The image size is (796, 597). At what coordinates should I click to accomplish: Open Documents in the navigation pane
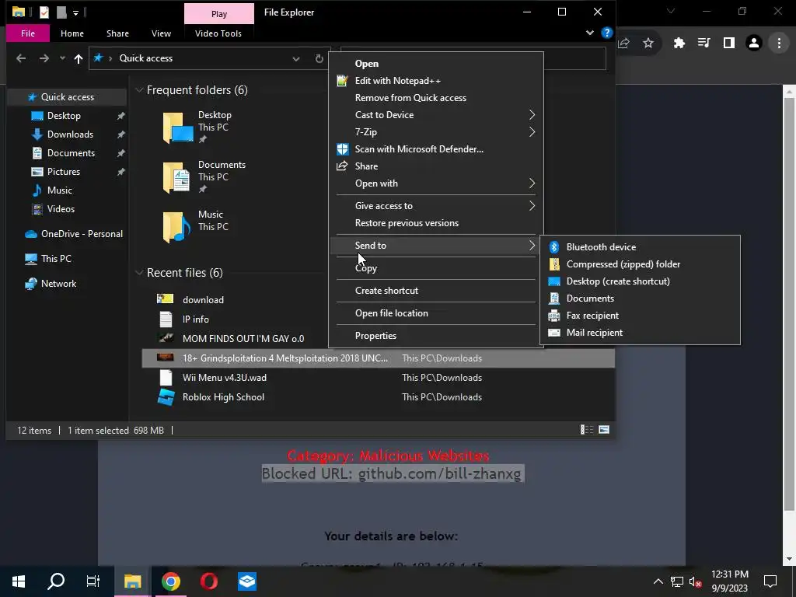(x=71, y=153)
